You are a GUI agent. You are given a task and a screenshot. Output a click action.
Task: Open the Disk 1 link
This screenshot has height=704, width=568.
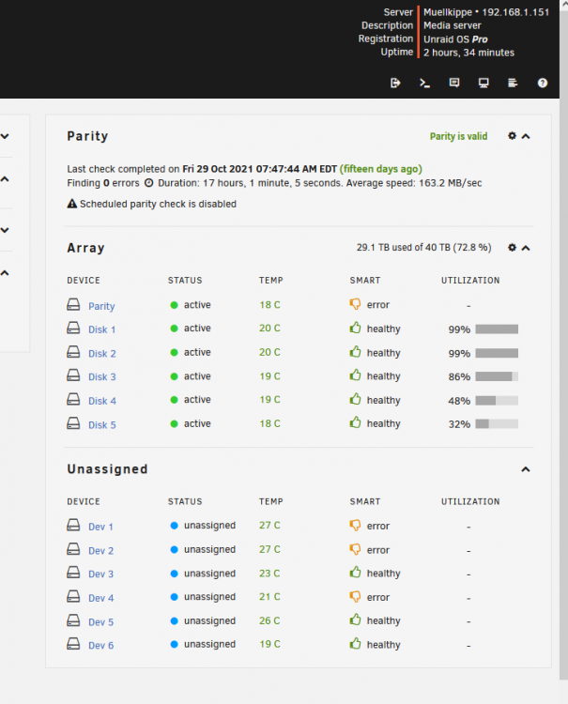pos(102,329)
